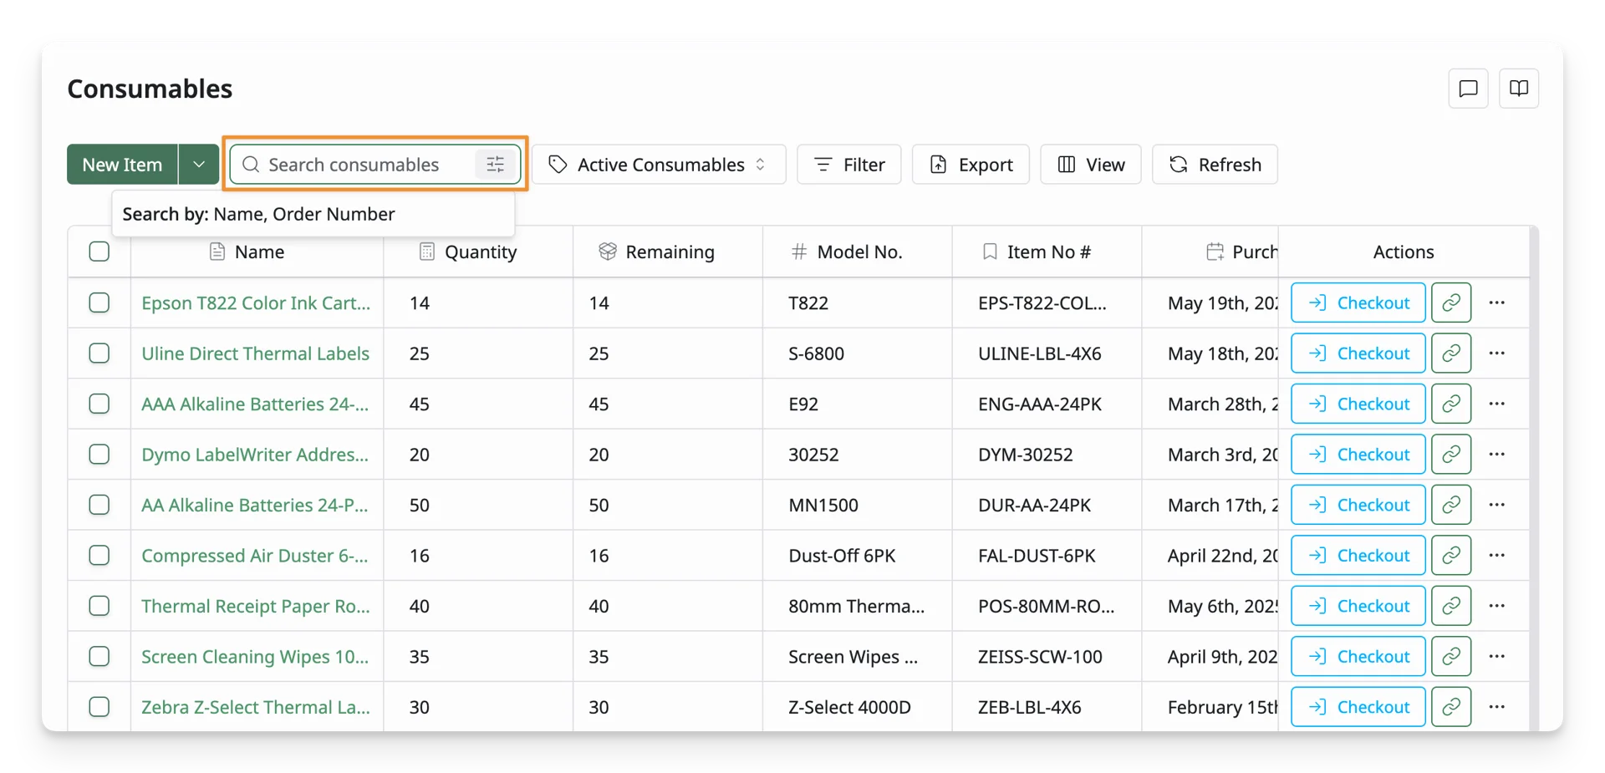Open the AAA Alkaline Batteries 24-... link
1605x773 pixels.
(x=255, y=404)
